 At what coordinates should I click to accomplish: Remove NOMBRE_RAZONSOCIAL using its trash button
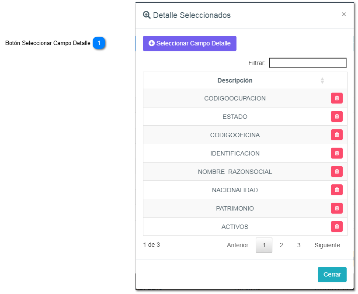(337, 172)
